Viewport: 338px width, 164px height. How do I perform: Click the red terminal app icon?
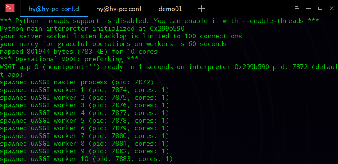coord(10,8)
